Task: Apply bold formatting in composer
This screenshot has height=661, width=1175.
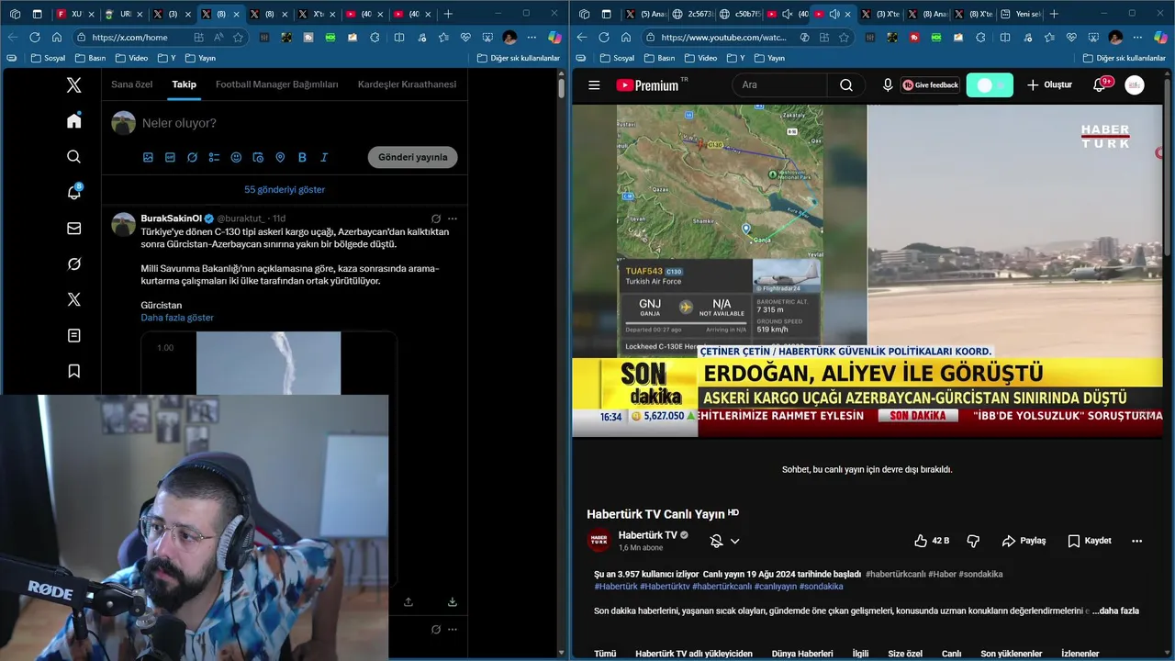Action: 302,157
